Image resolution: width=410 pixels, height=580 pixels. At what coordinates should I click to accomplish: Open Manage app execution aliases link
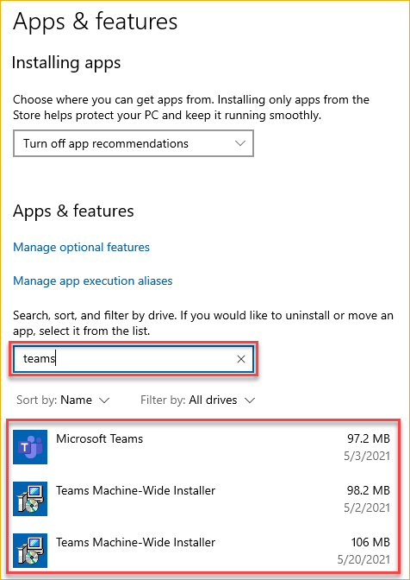tap(93, 281)
